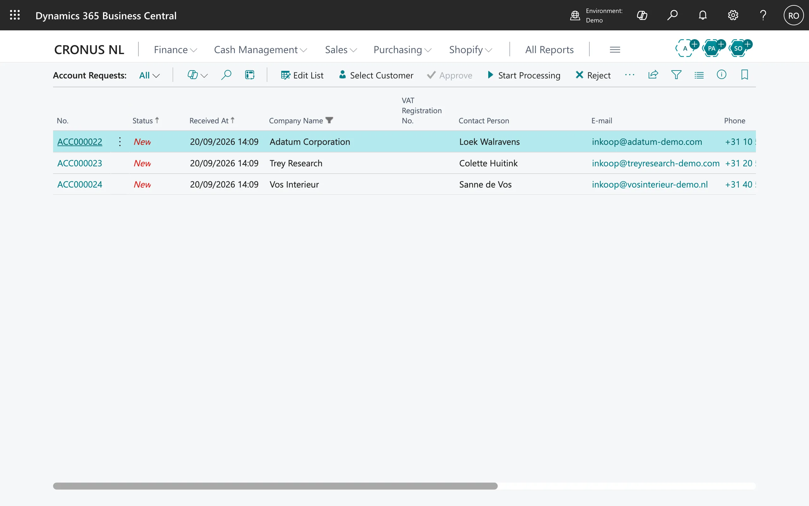Open the Help question mark
This screenshot has width=809, height=506.
tap(763, 15)
